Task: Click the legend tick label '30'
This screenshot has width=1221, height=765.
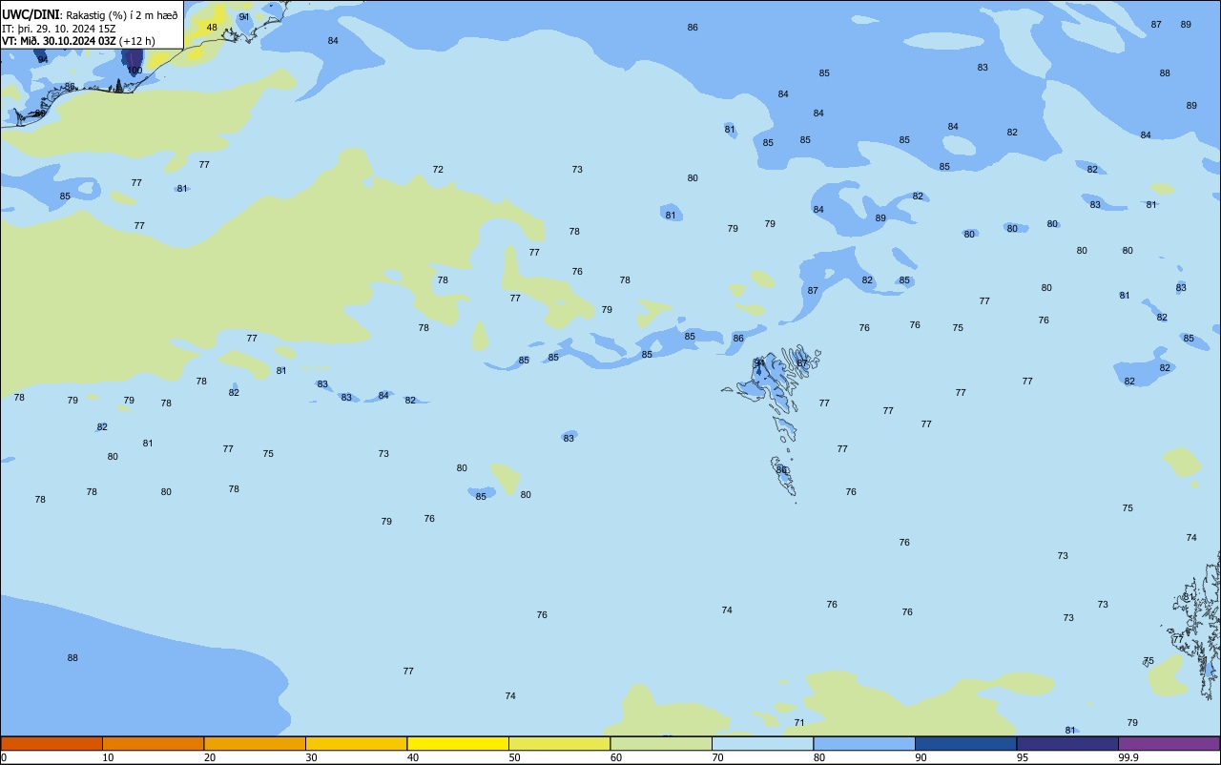Action: (312, 757)
